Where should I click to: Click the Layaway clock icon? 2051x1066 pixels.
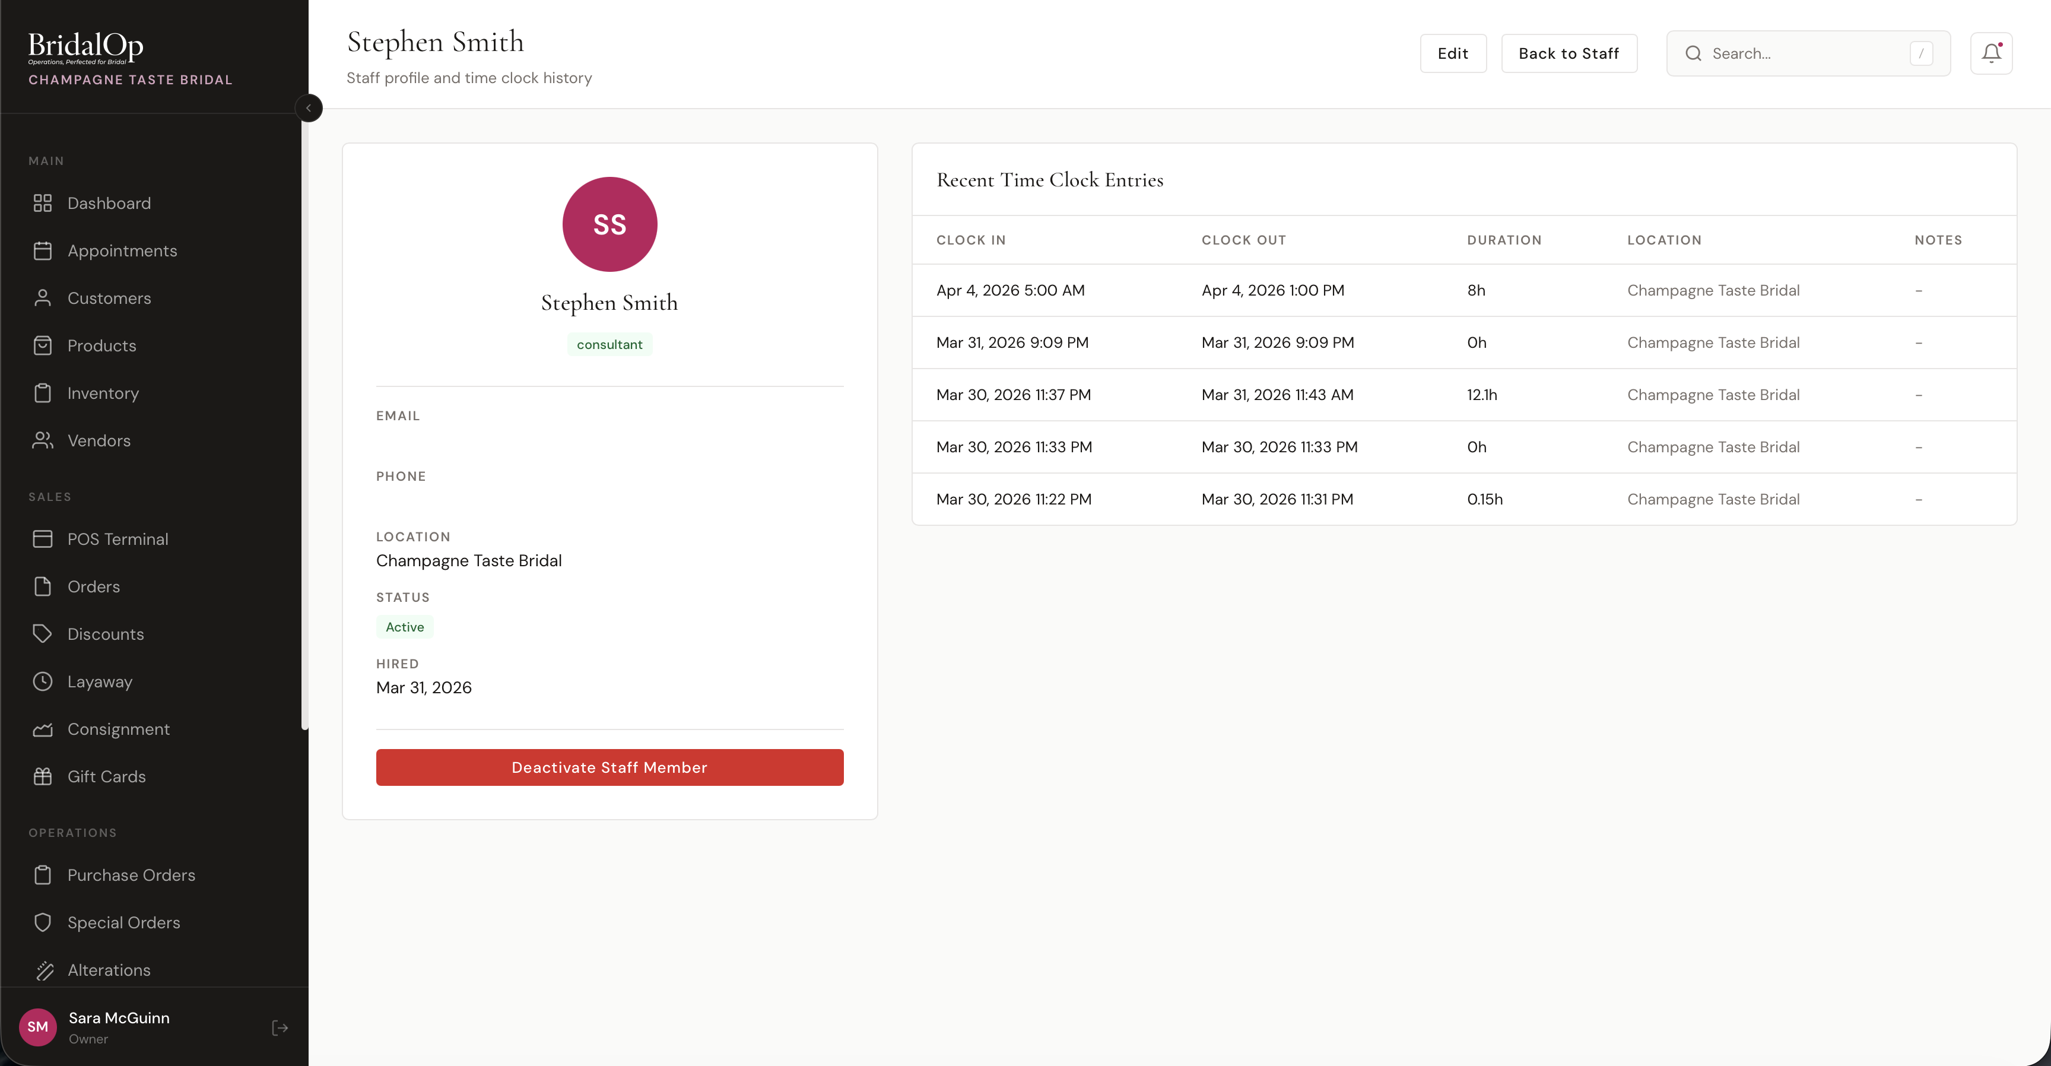tap(42, 681)
